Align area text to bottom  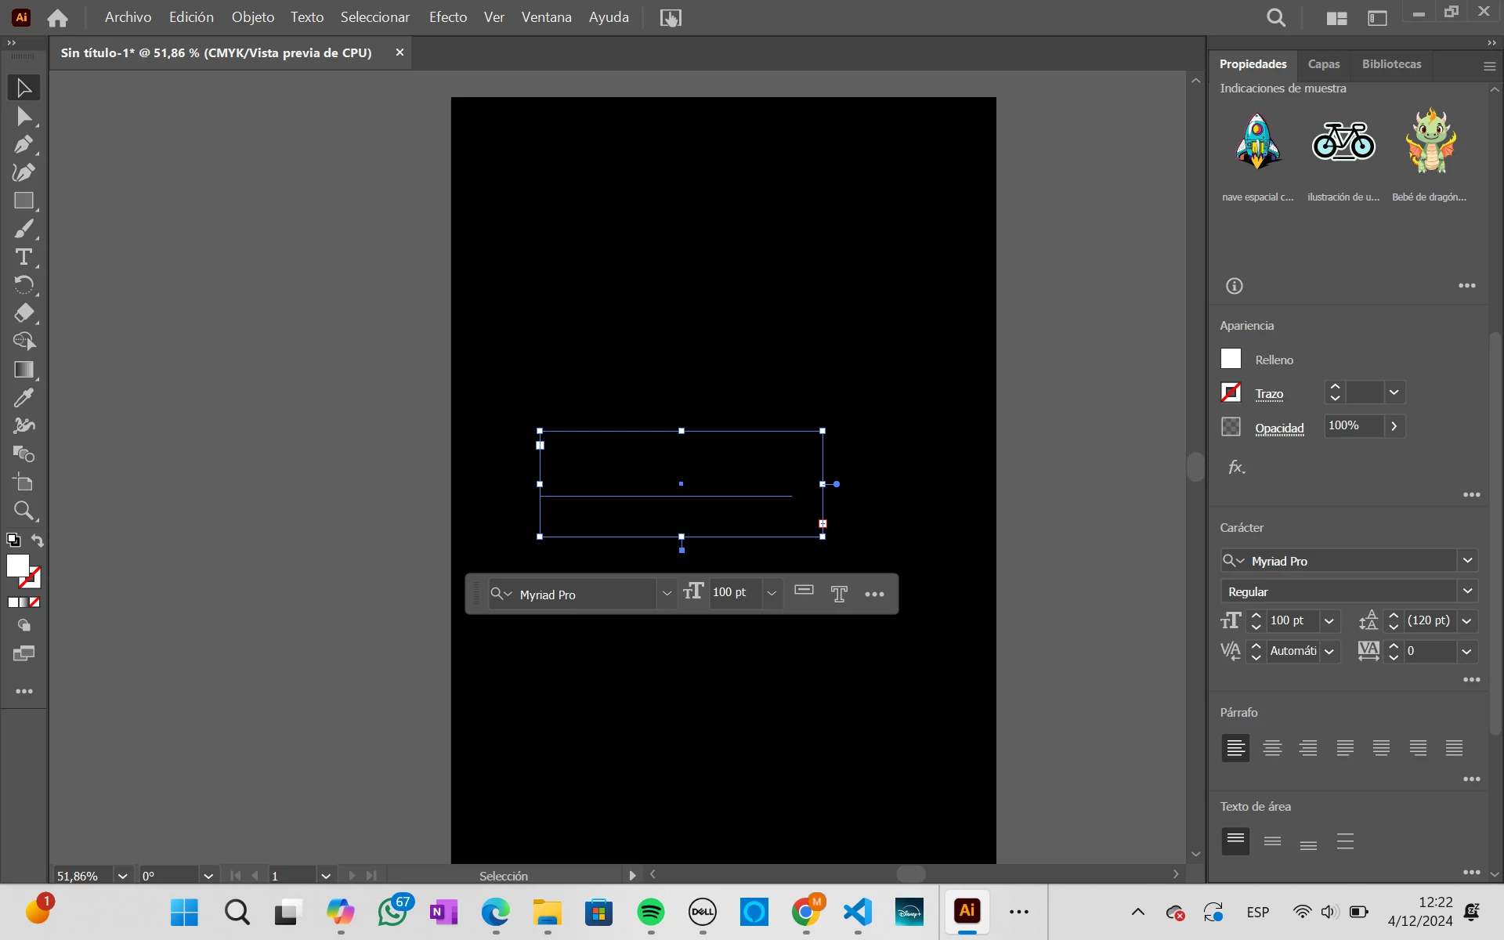1308,842
